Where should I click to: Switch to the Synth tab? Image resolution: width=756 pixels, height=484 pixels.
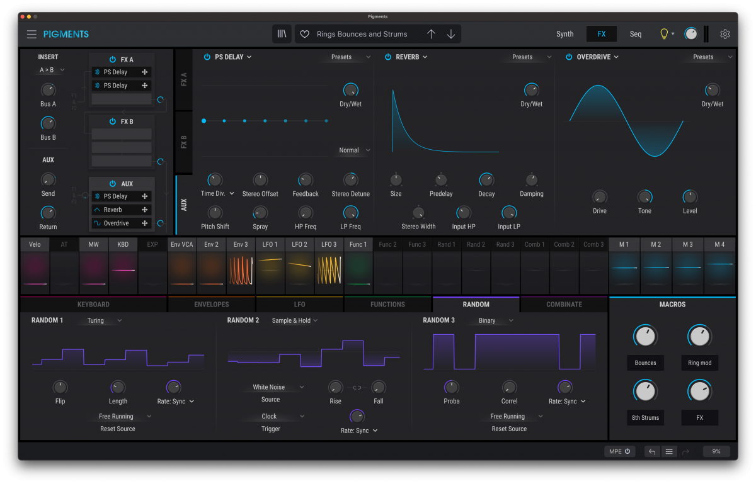pyautogui.click(x=564, y=34)
